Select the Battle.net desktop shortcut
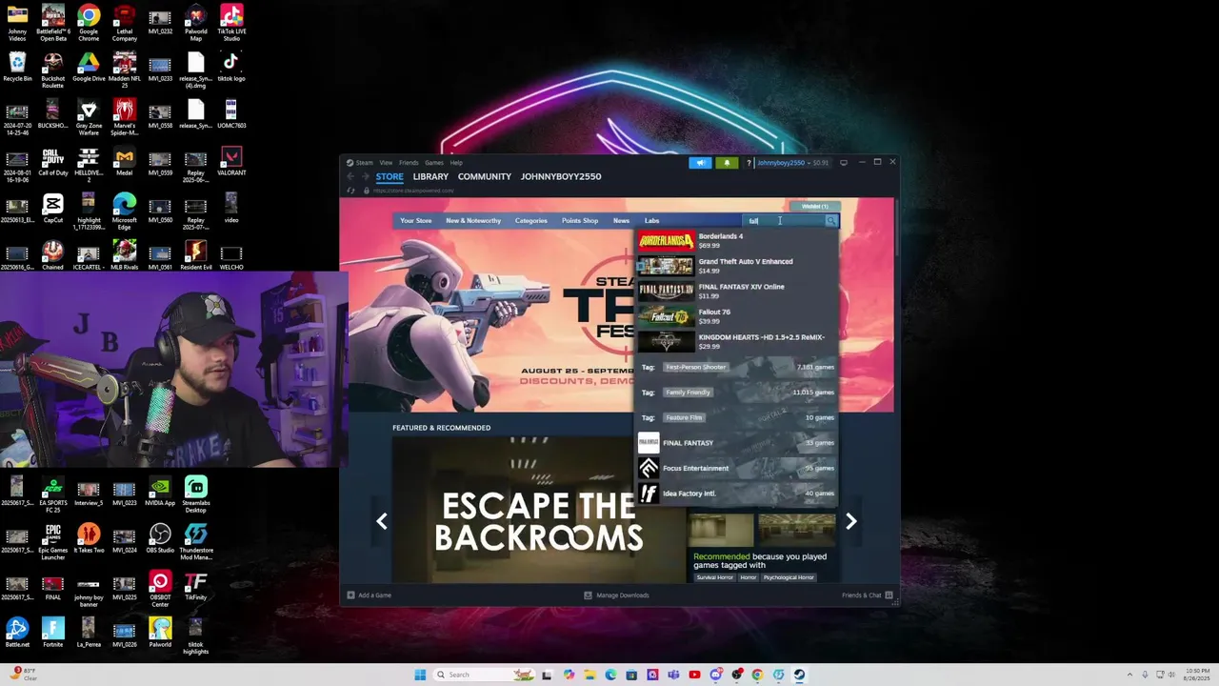This screenshot has height=686, width=1219. pyautogui.click(x=17, y=633)
